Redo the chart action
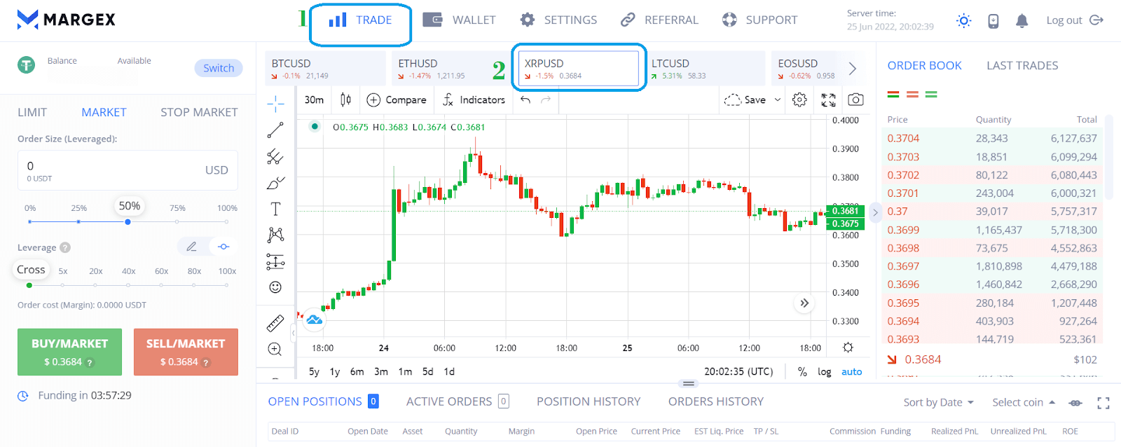Viewport: 1121px width, 447px height. point(546,99)
